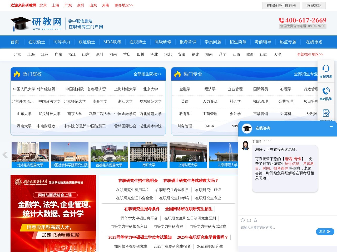Open the clipboard form icon in right sidebar

click(x=326, y=113)
